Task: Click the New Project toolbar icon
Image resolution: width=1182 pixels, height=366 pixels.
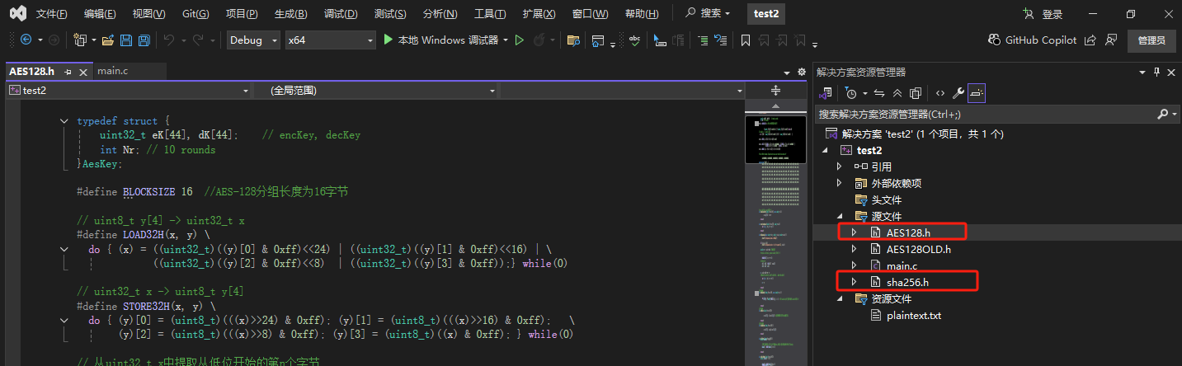Action: 80,40
